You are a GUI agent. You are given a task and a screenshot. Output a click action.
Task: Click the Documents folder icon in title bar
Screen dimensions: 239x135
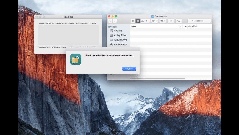tap(152, 16)
